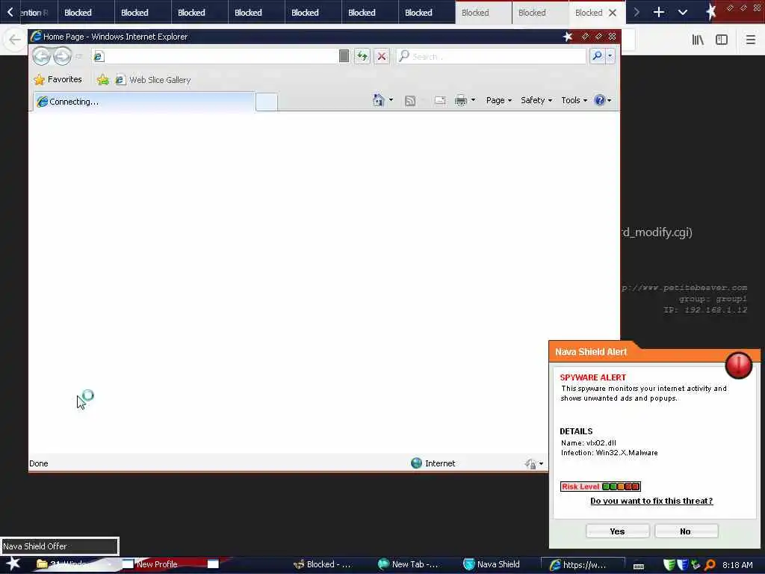The width and height of the screenshot is (765, 574).
Task: Expand the Home button dropdown arrow
Action: point(391,100)
